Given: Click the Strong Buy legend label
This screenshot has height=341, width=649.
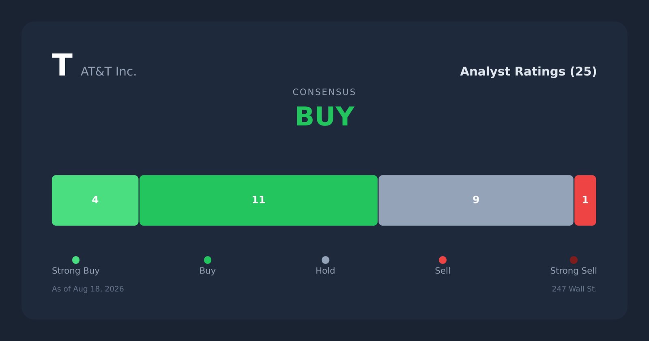Looking at the screenshot, I should pyautogui.click(x=76, y=271).
